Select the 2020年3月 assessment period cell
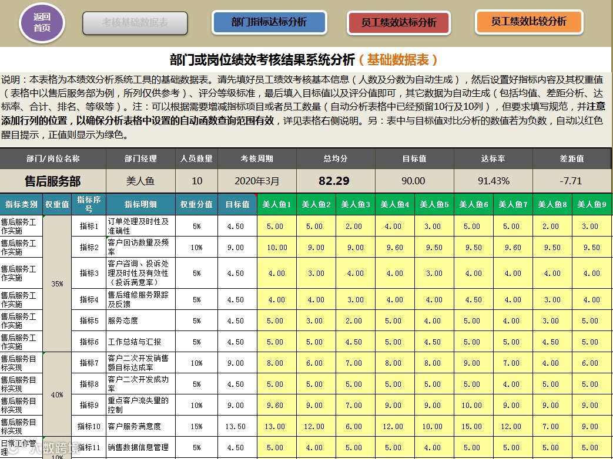 click(257, 181)
